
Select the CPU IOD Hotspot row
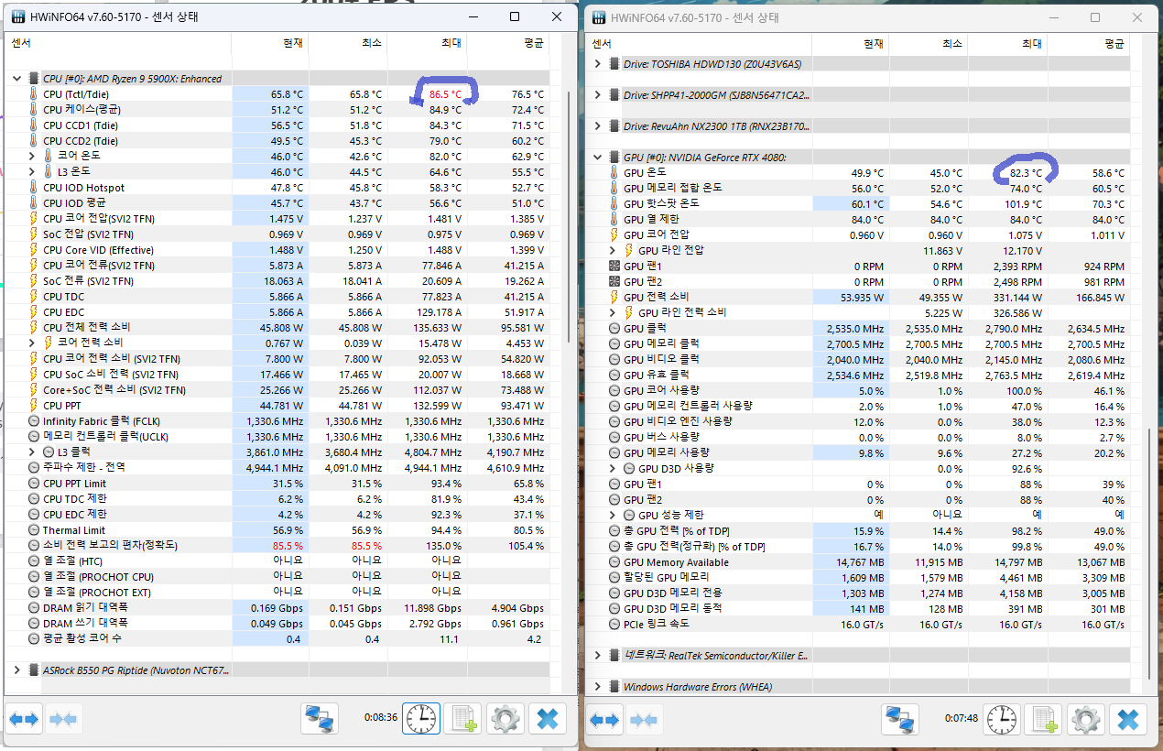[277, 188]
